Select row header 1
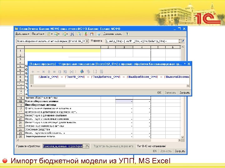 [x=21, y=51]
